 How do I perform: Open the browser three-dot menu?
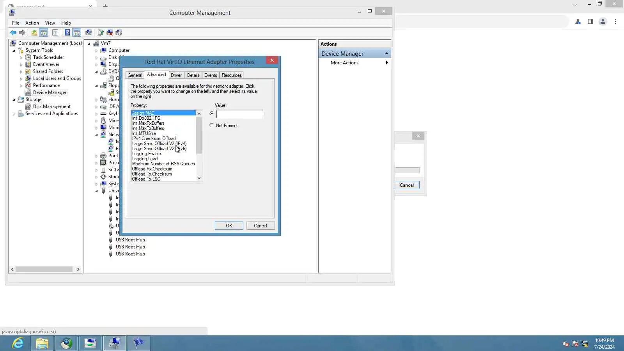616,22
